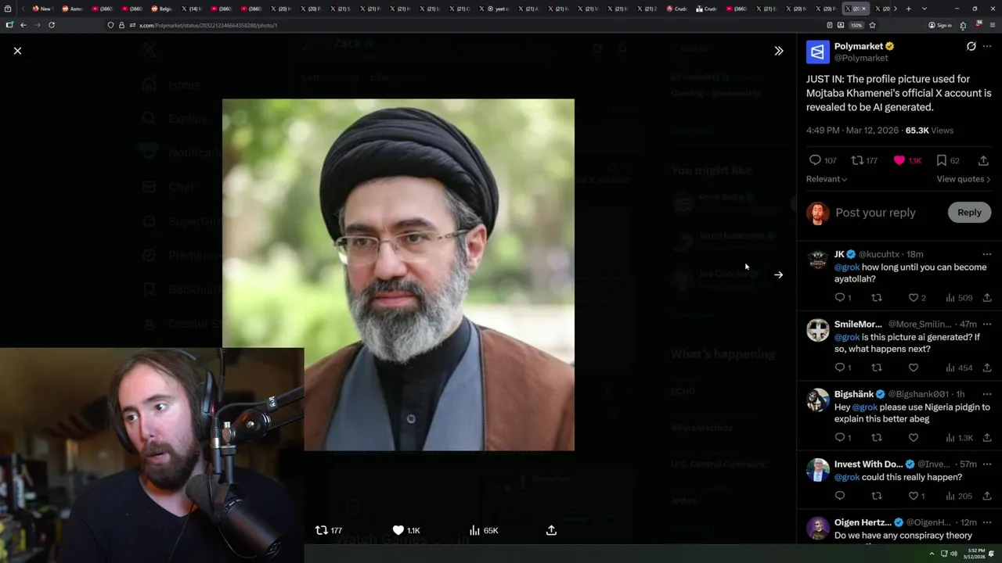1002x563 pixels.
Task: View Bigshänk's reply analytics showing 1.3K
Action: (958, 438)
